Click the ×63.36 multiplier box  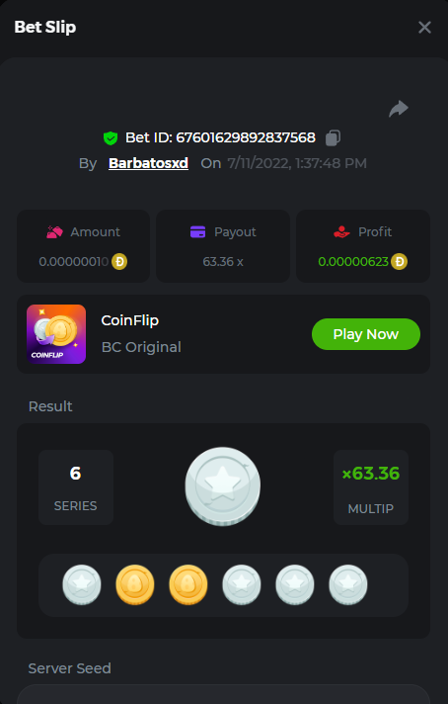click(x=371, y=487)
